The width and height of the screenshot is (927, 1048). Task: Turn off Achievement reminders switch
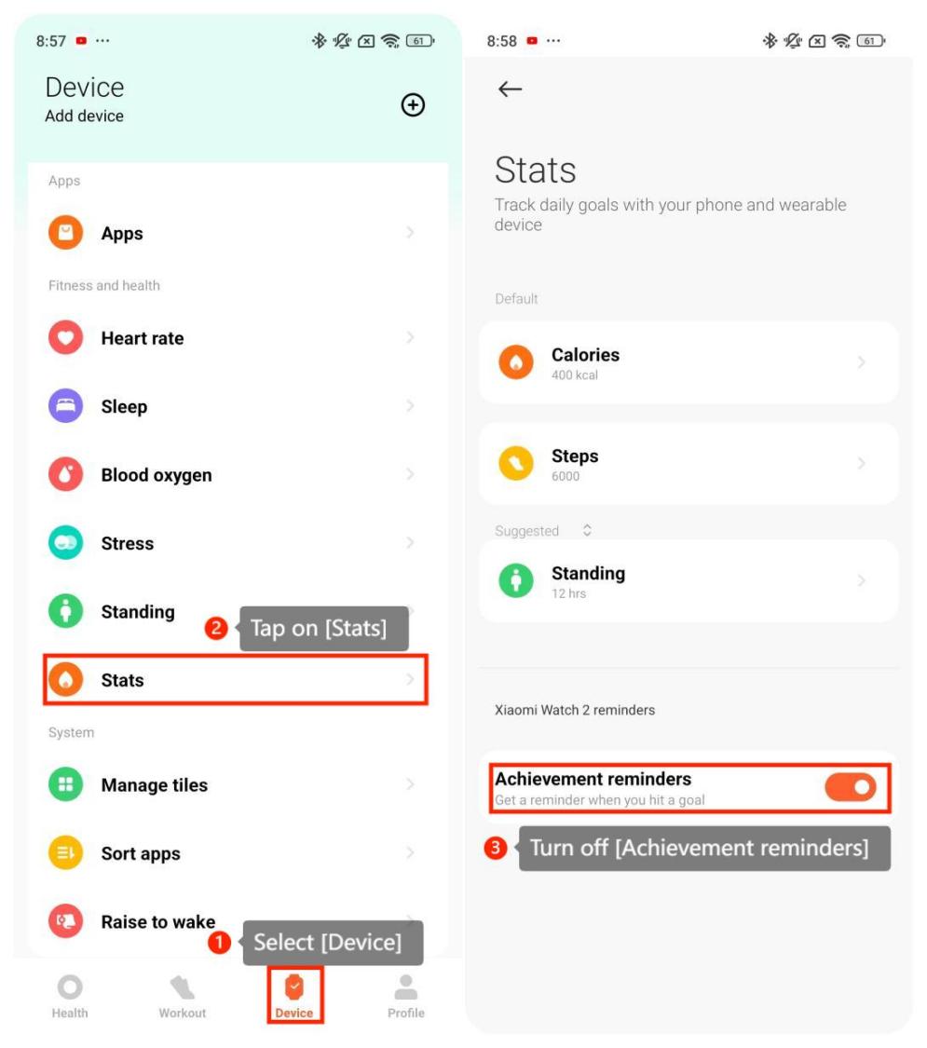(851, 787)
